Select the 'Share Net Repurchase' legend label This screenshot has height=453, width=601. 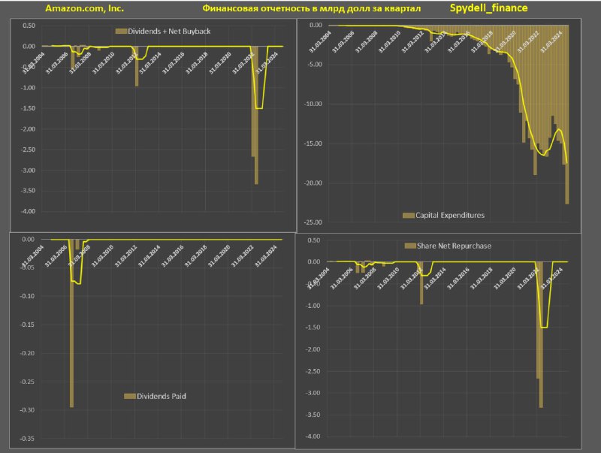(454, 246)
